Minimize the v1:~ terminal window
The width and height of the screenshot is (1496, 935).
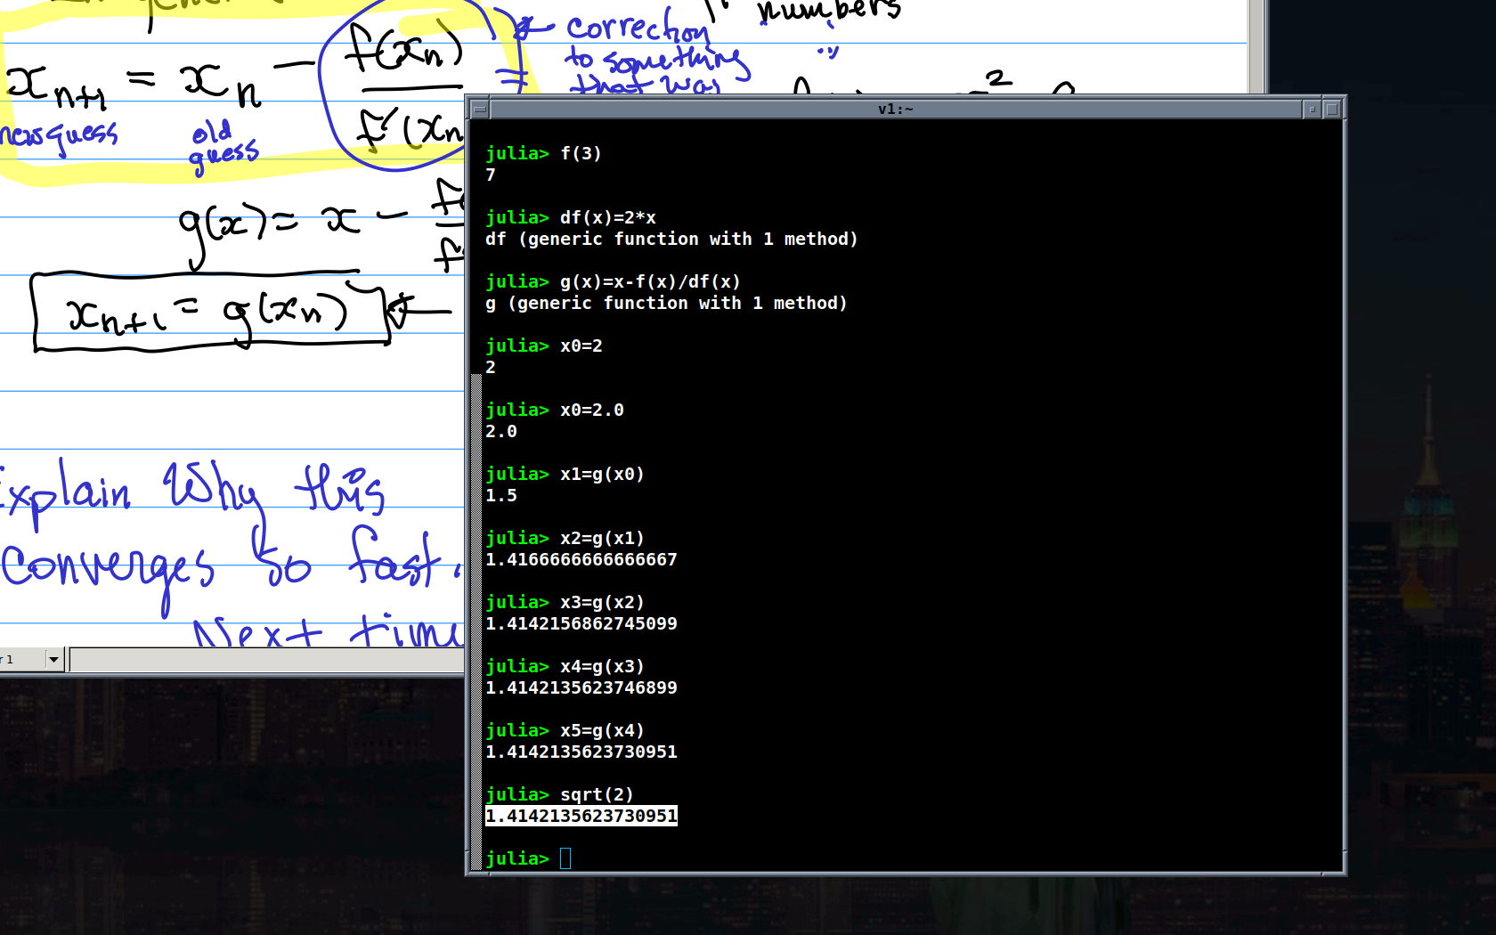(1312, 109)
